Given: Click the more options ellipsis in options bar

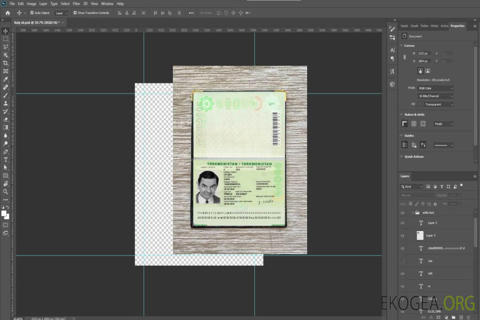Looking at the screenshot, I should 191,13.
